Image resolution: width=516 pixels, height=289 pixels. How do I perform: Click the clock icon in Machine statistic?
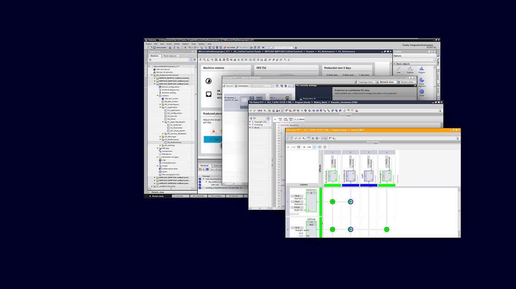(209, 81)
